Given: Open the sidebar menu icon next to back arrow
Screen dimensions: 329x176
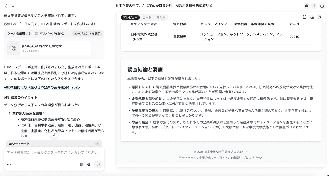Looking at the screenshot, I should 13,6.
